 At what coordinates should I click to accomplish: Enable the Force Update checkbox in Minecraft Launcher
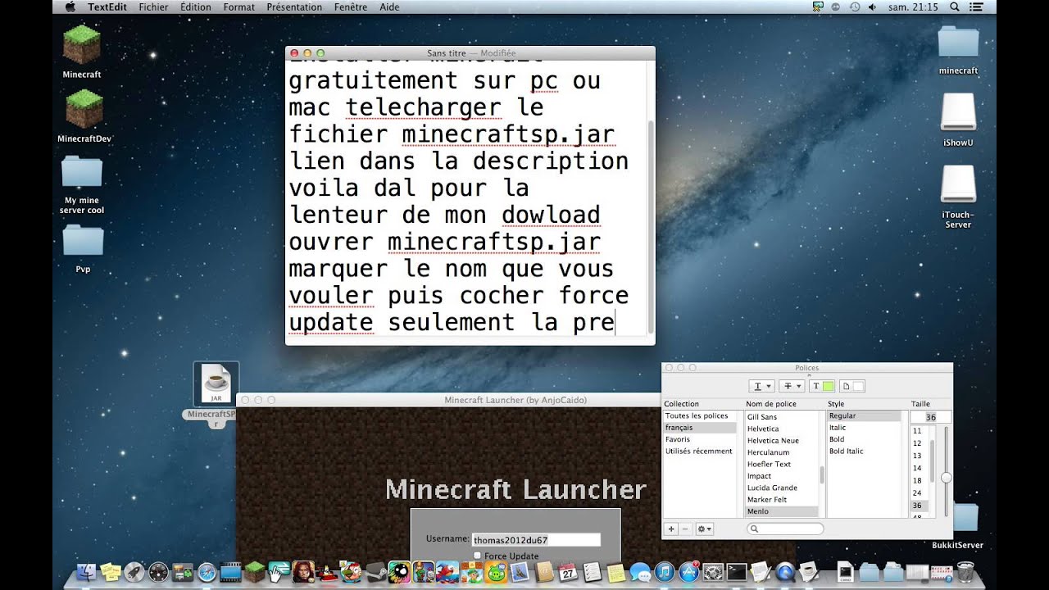coord(477,556)
